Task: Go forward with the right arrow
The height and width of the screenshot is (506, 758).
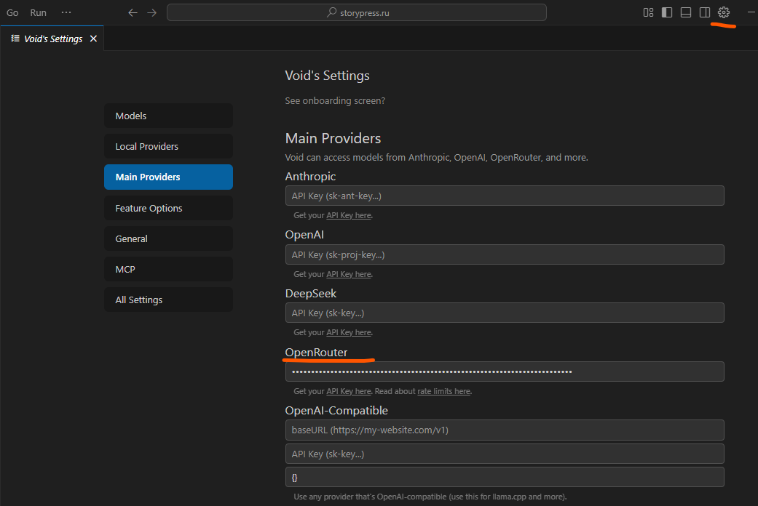Action: (x=151, y=12)
